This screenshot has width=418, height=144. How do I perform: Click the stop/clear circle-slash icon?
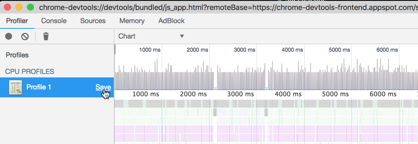[x=25, y=36]
